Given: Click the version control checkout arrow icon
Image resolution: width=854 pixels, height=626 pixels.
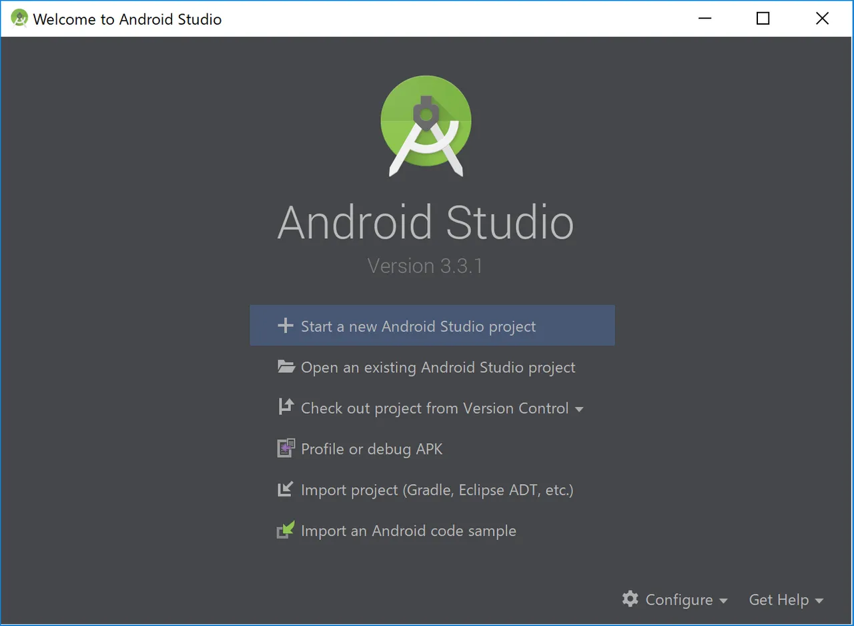Looking at the screenshot, I should [286, 406].
